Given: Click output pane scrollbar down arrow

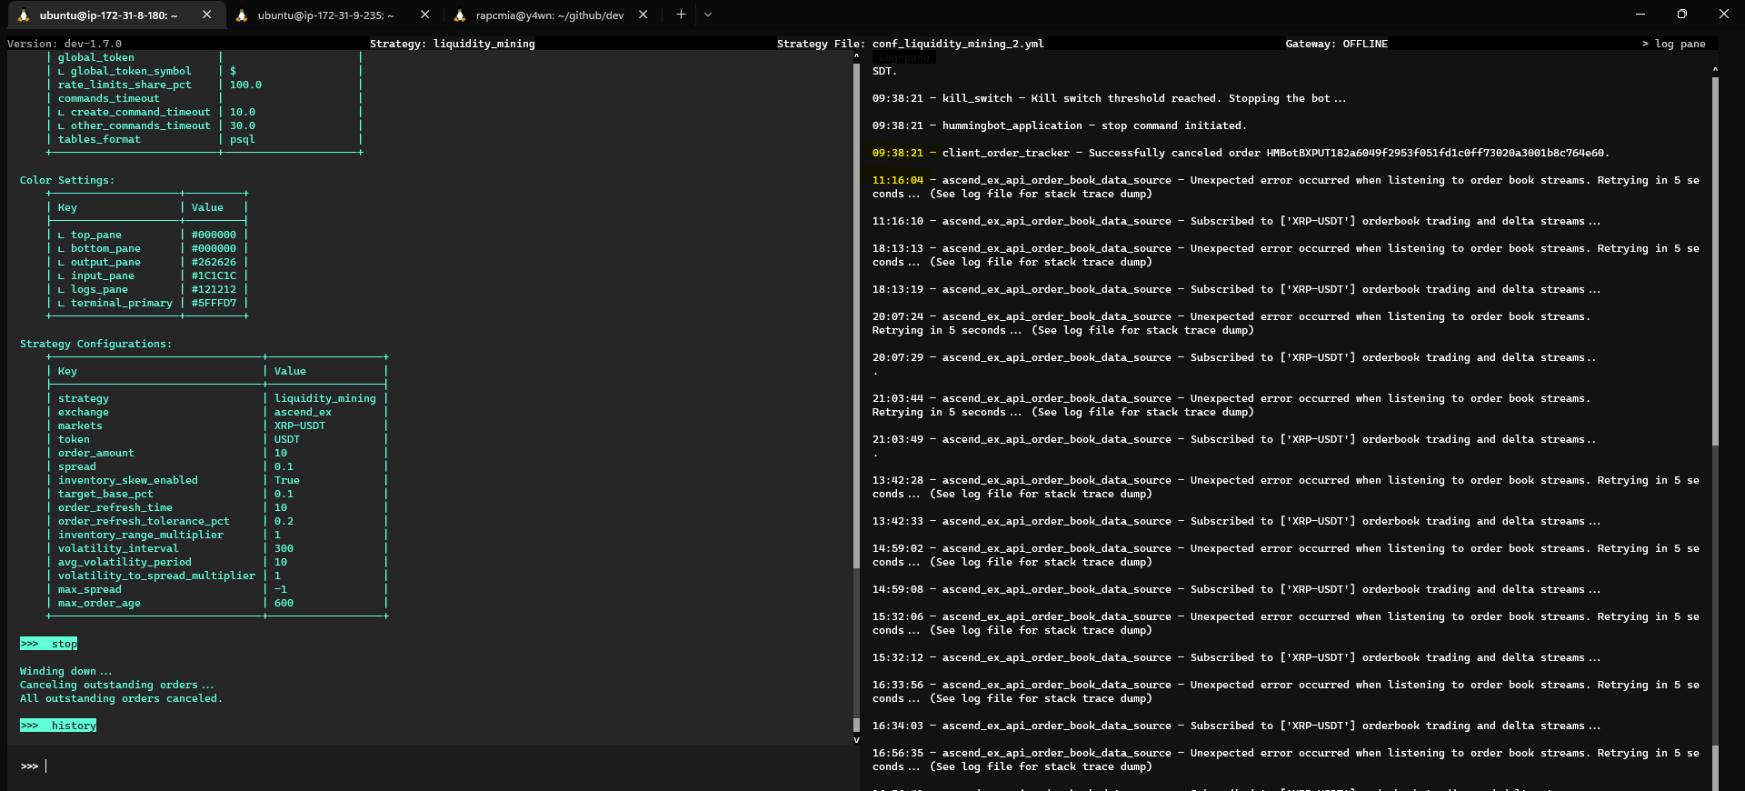Looking at the screenshot, I should (856, 740).
